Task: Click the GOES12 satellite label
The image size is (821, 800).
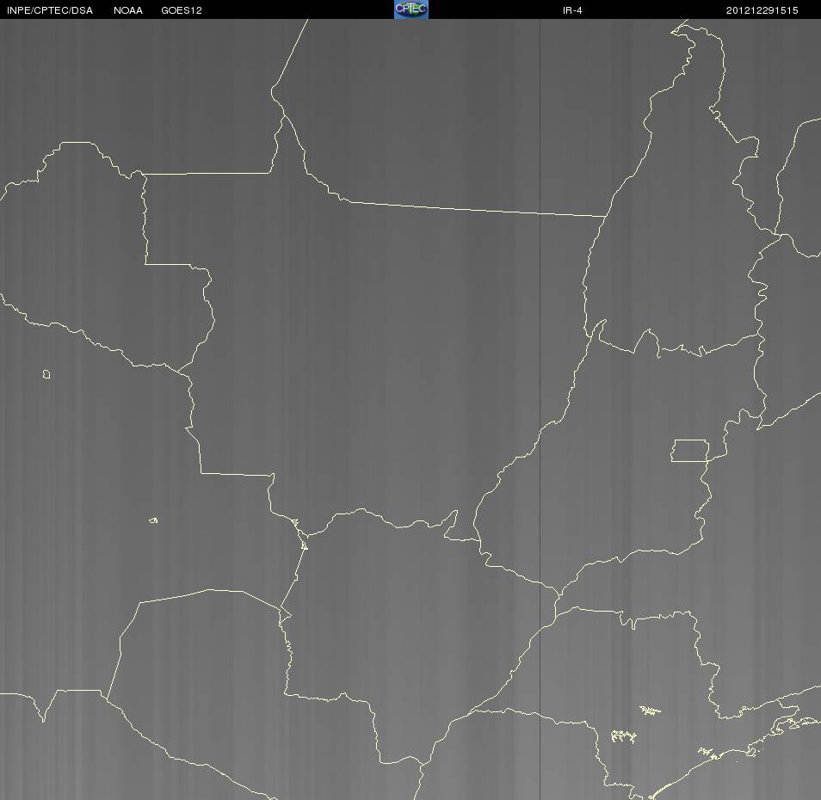Action: pyautogui.click(x=182, y=10)
